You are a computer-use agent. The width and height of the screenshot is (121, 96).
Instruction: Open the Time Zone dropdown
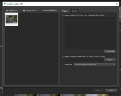point(95,64)
